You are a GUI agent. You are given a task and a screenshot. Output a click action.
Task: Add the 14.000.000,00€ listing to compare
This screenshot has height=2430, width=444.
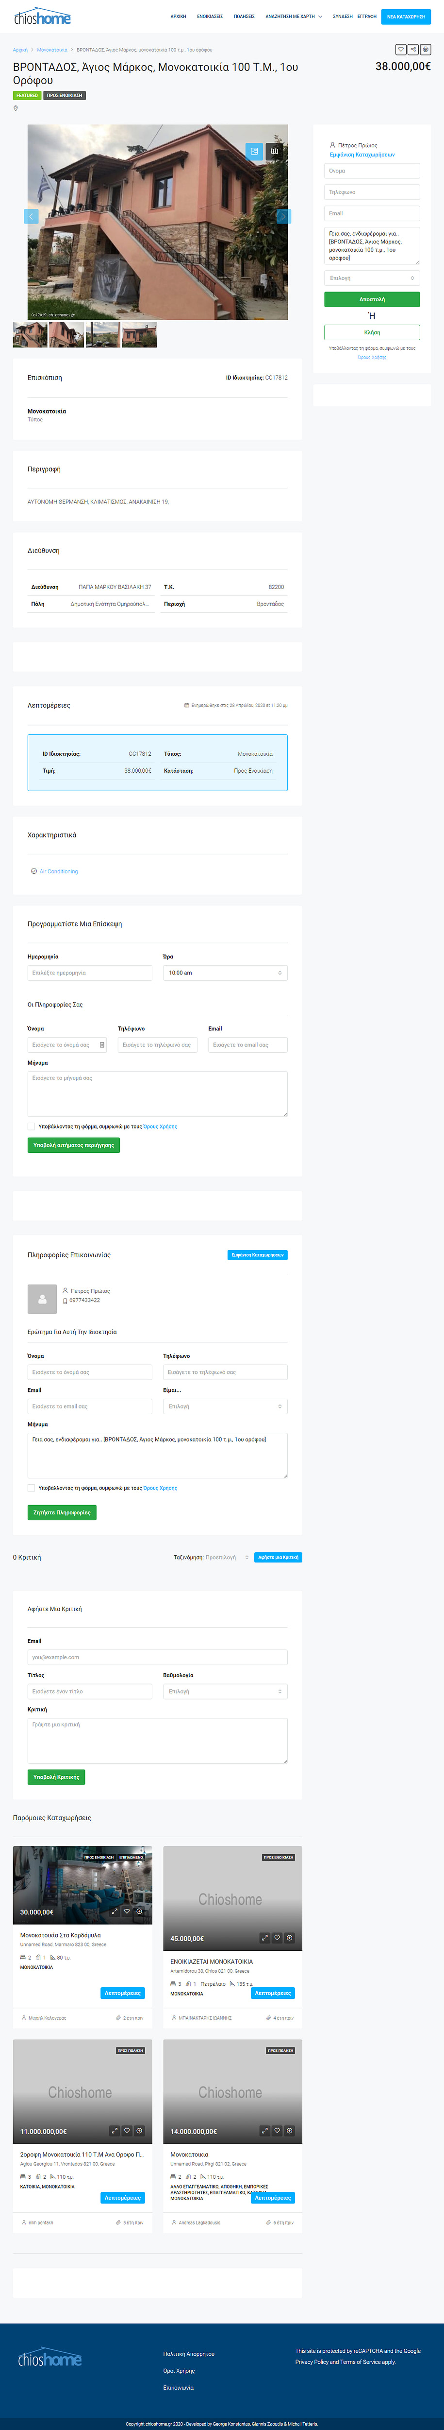(x=289, y=2130)
